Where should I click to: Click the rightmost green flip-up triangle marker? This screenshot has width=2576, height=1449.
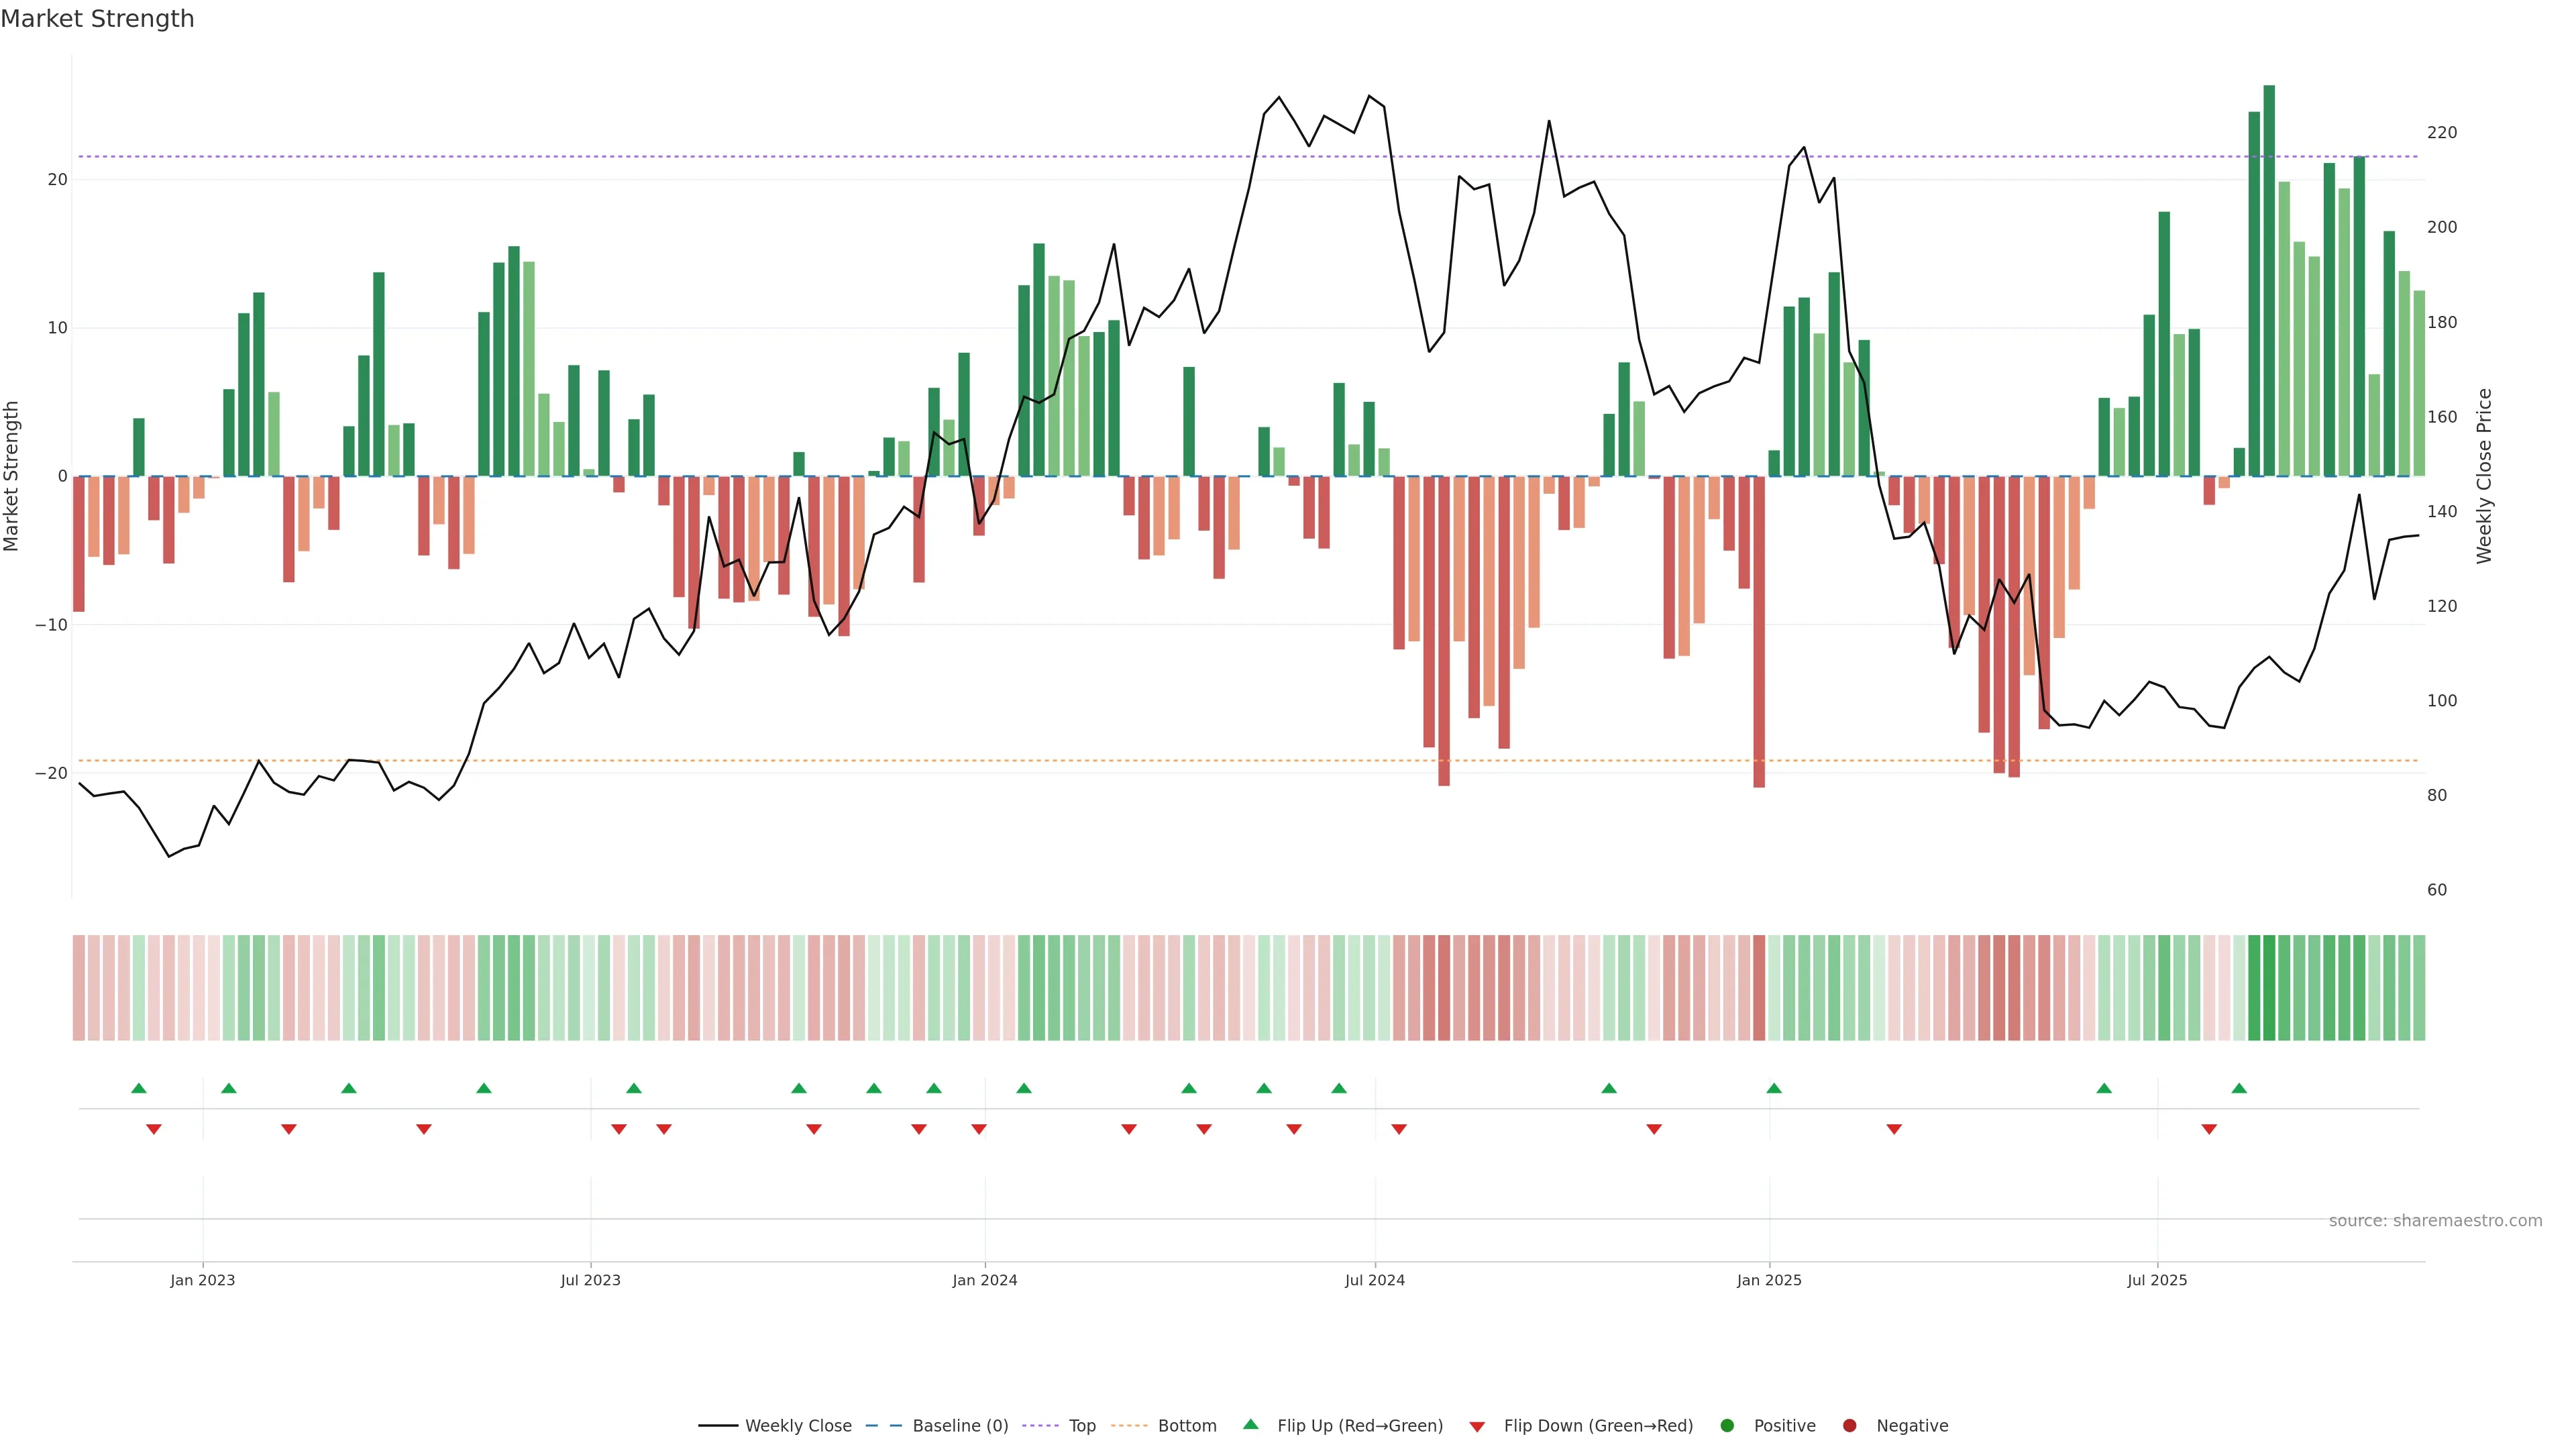tap(2239, 1088)
